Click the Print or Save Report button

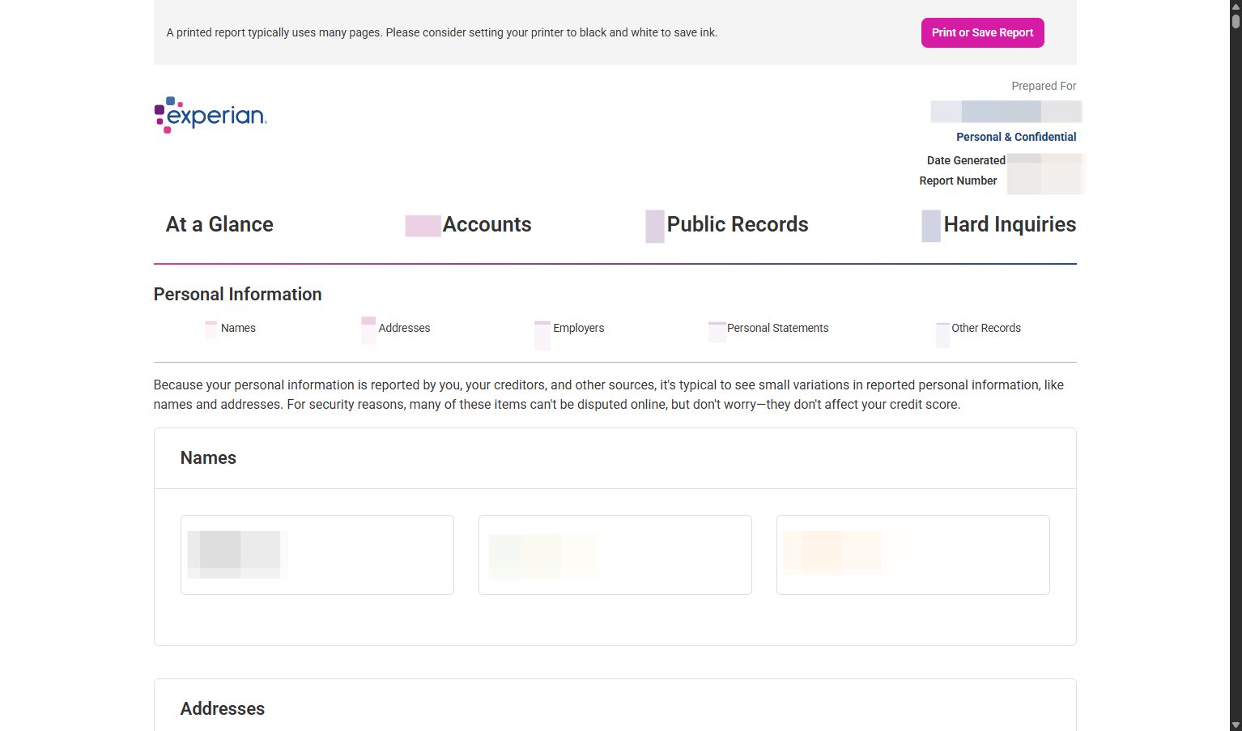click(x=982, y=32)
